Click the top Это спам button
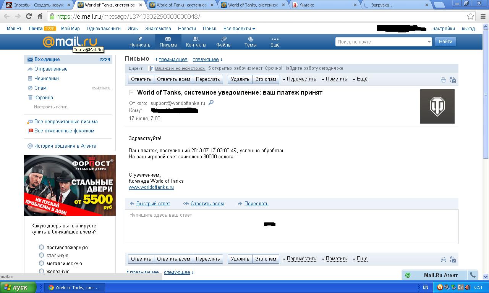 (266, 79)
